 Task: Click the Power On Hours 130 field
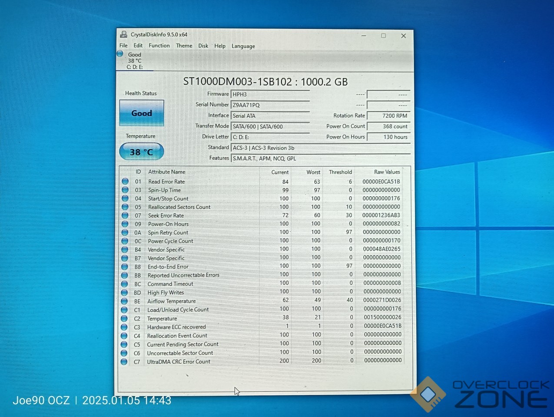[x=388, y=137]
